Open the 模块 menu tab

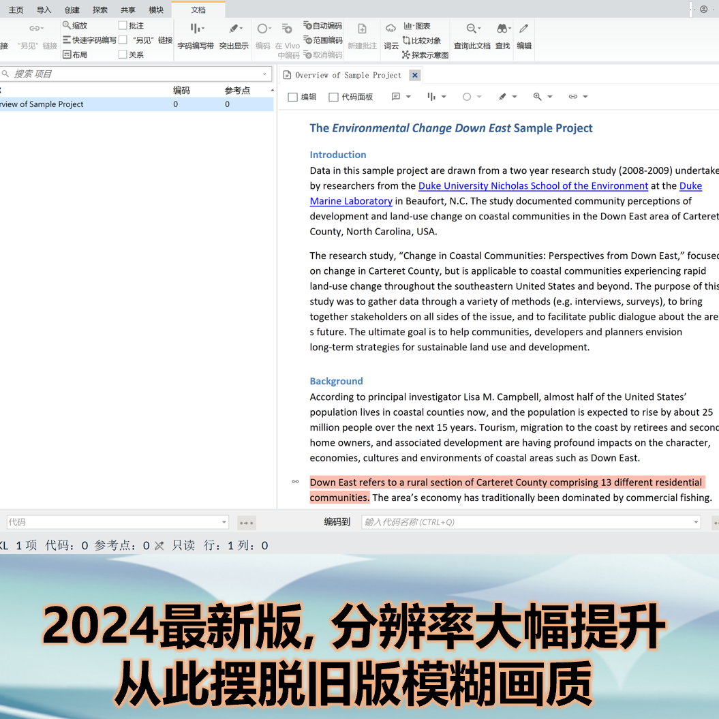coord(156,10)
